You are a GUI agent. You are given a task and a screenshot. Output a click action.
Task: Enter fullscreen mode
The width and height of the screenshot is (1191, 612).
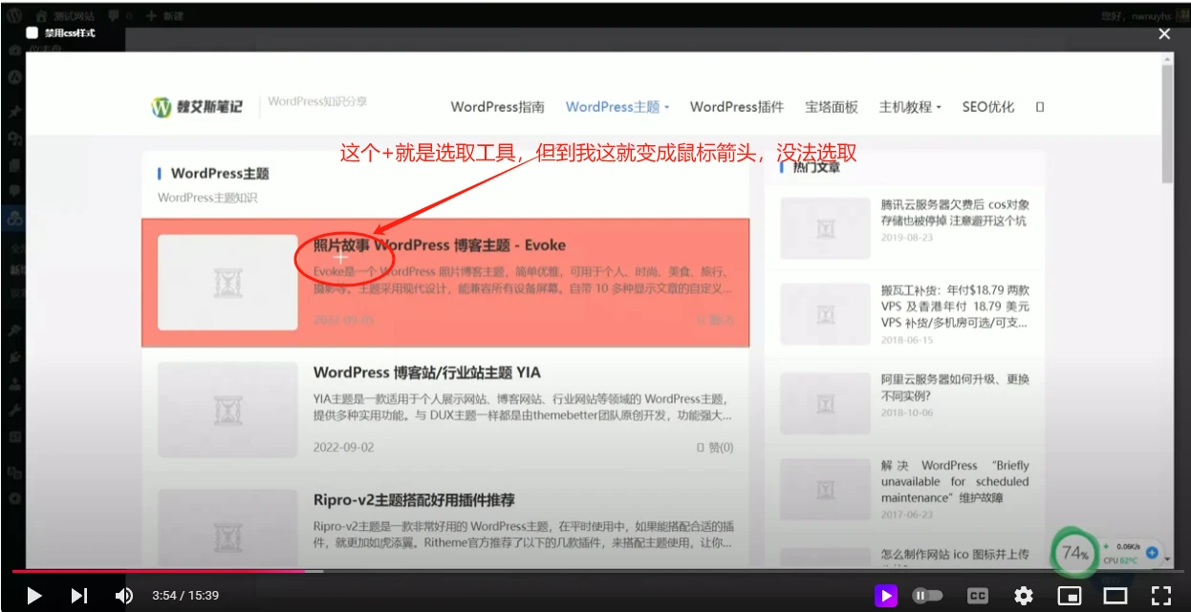pyautogui.click(x=1160, y=596)
